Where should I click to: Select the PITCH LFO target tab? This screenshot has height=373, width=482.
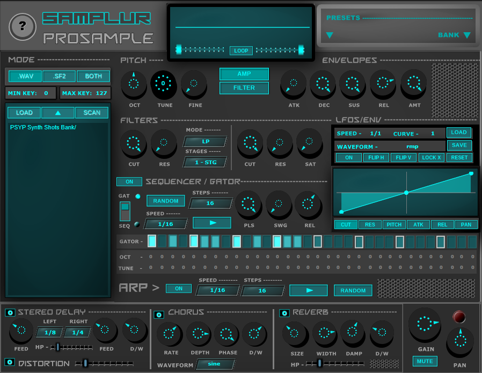(x=394, y=224)
